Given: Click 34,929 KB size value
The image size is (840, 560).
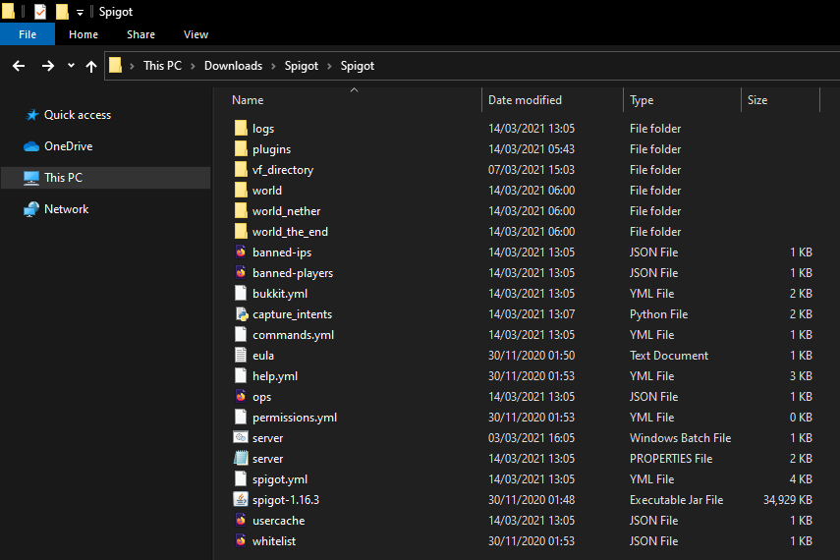Looking at the screenshot, I should pyautogui.click(x=788, y=500).
